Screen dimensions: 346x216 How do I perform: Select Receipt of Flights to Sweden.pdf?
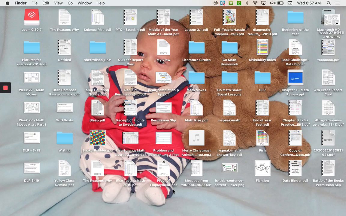[130, 108]
